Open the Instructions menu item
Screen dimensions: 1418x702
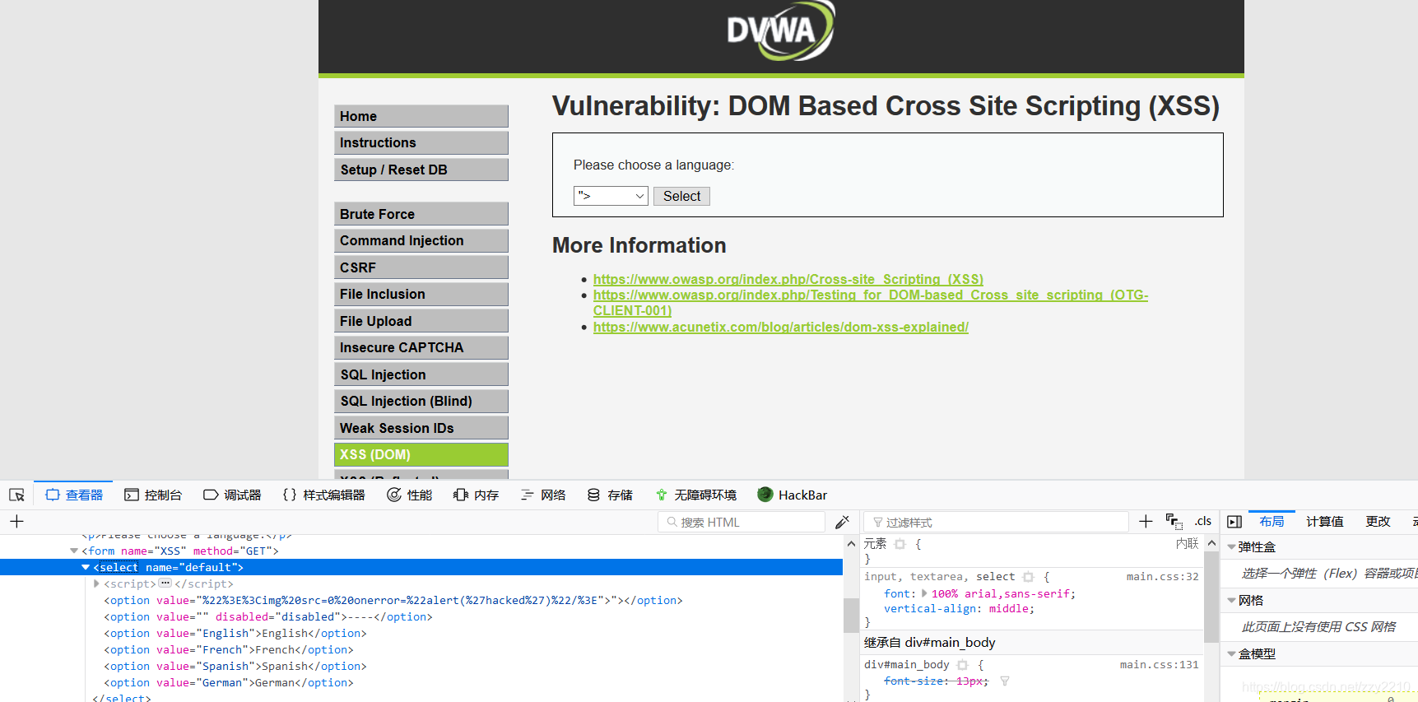point(421,142)
